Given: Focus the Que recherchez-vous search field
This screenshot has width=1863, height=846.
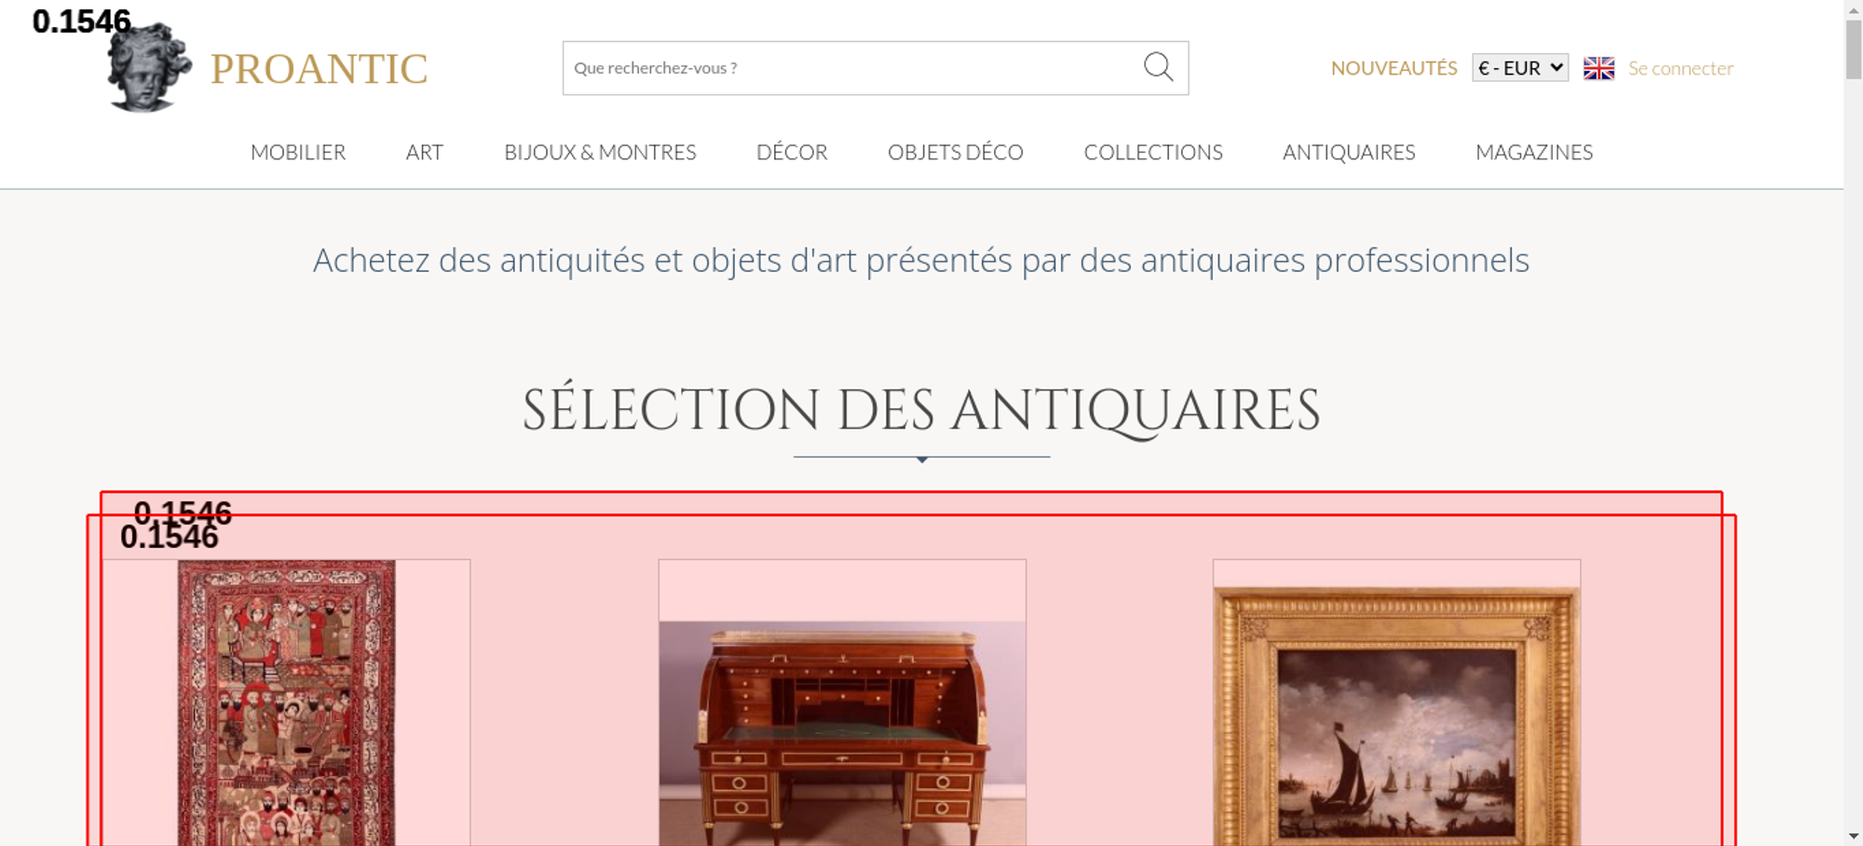Looking at the screenshot, I should (852, 68).
